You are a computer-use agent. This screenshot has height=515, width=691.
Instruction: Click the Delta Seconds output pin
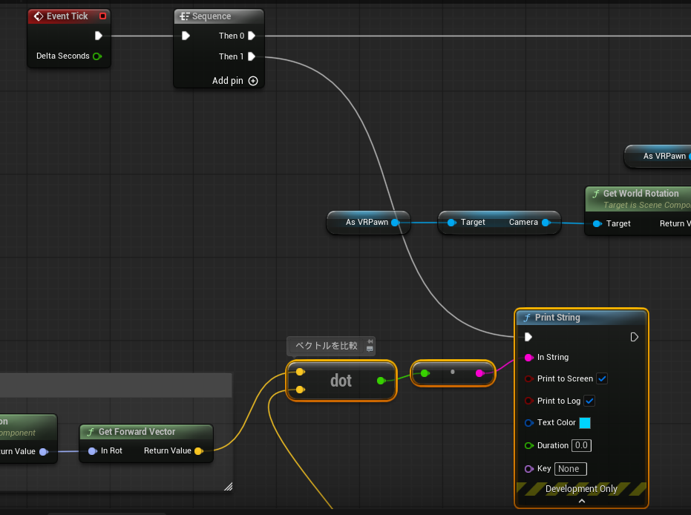click(x=97, y=56)
